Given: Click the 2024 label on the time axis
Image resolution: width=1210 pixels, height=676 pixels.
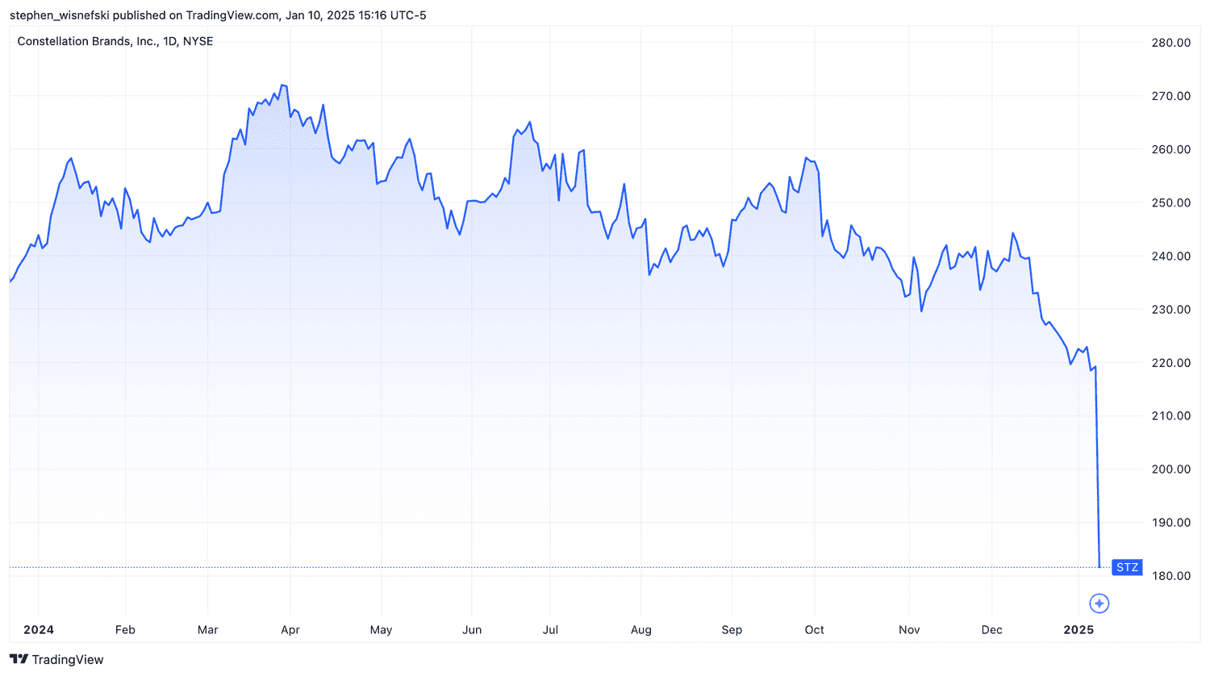Looking at the screenshot, I should point(39,629).
